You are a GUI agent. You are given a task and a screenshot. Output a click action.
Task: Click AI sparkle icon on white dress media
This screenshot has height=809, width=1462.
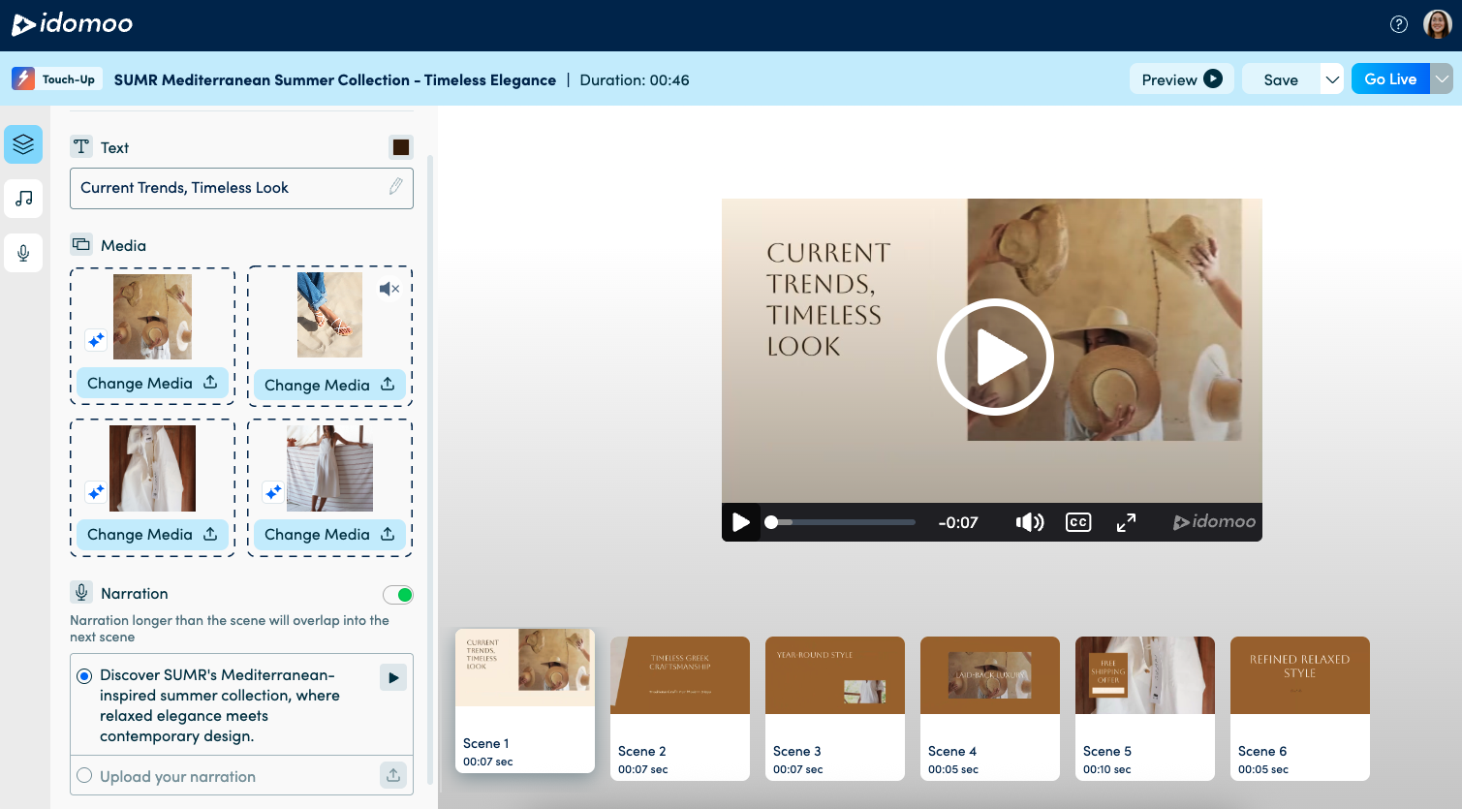(96, 492)
